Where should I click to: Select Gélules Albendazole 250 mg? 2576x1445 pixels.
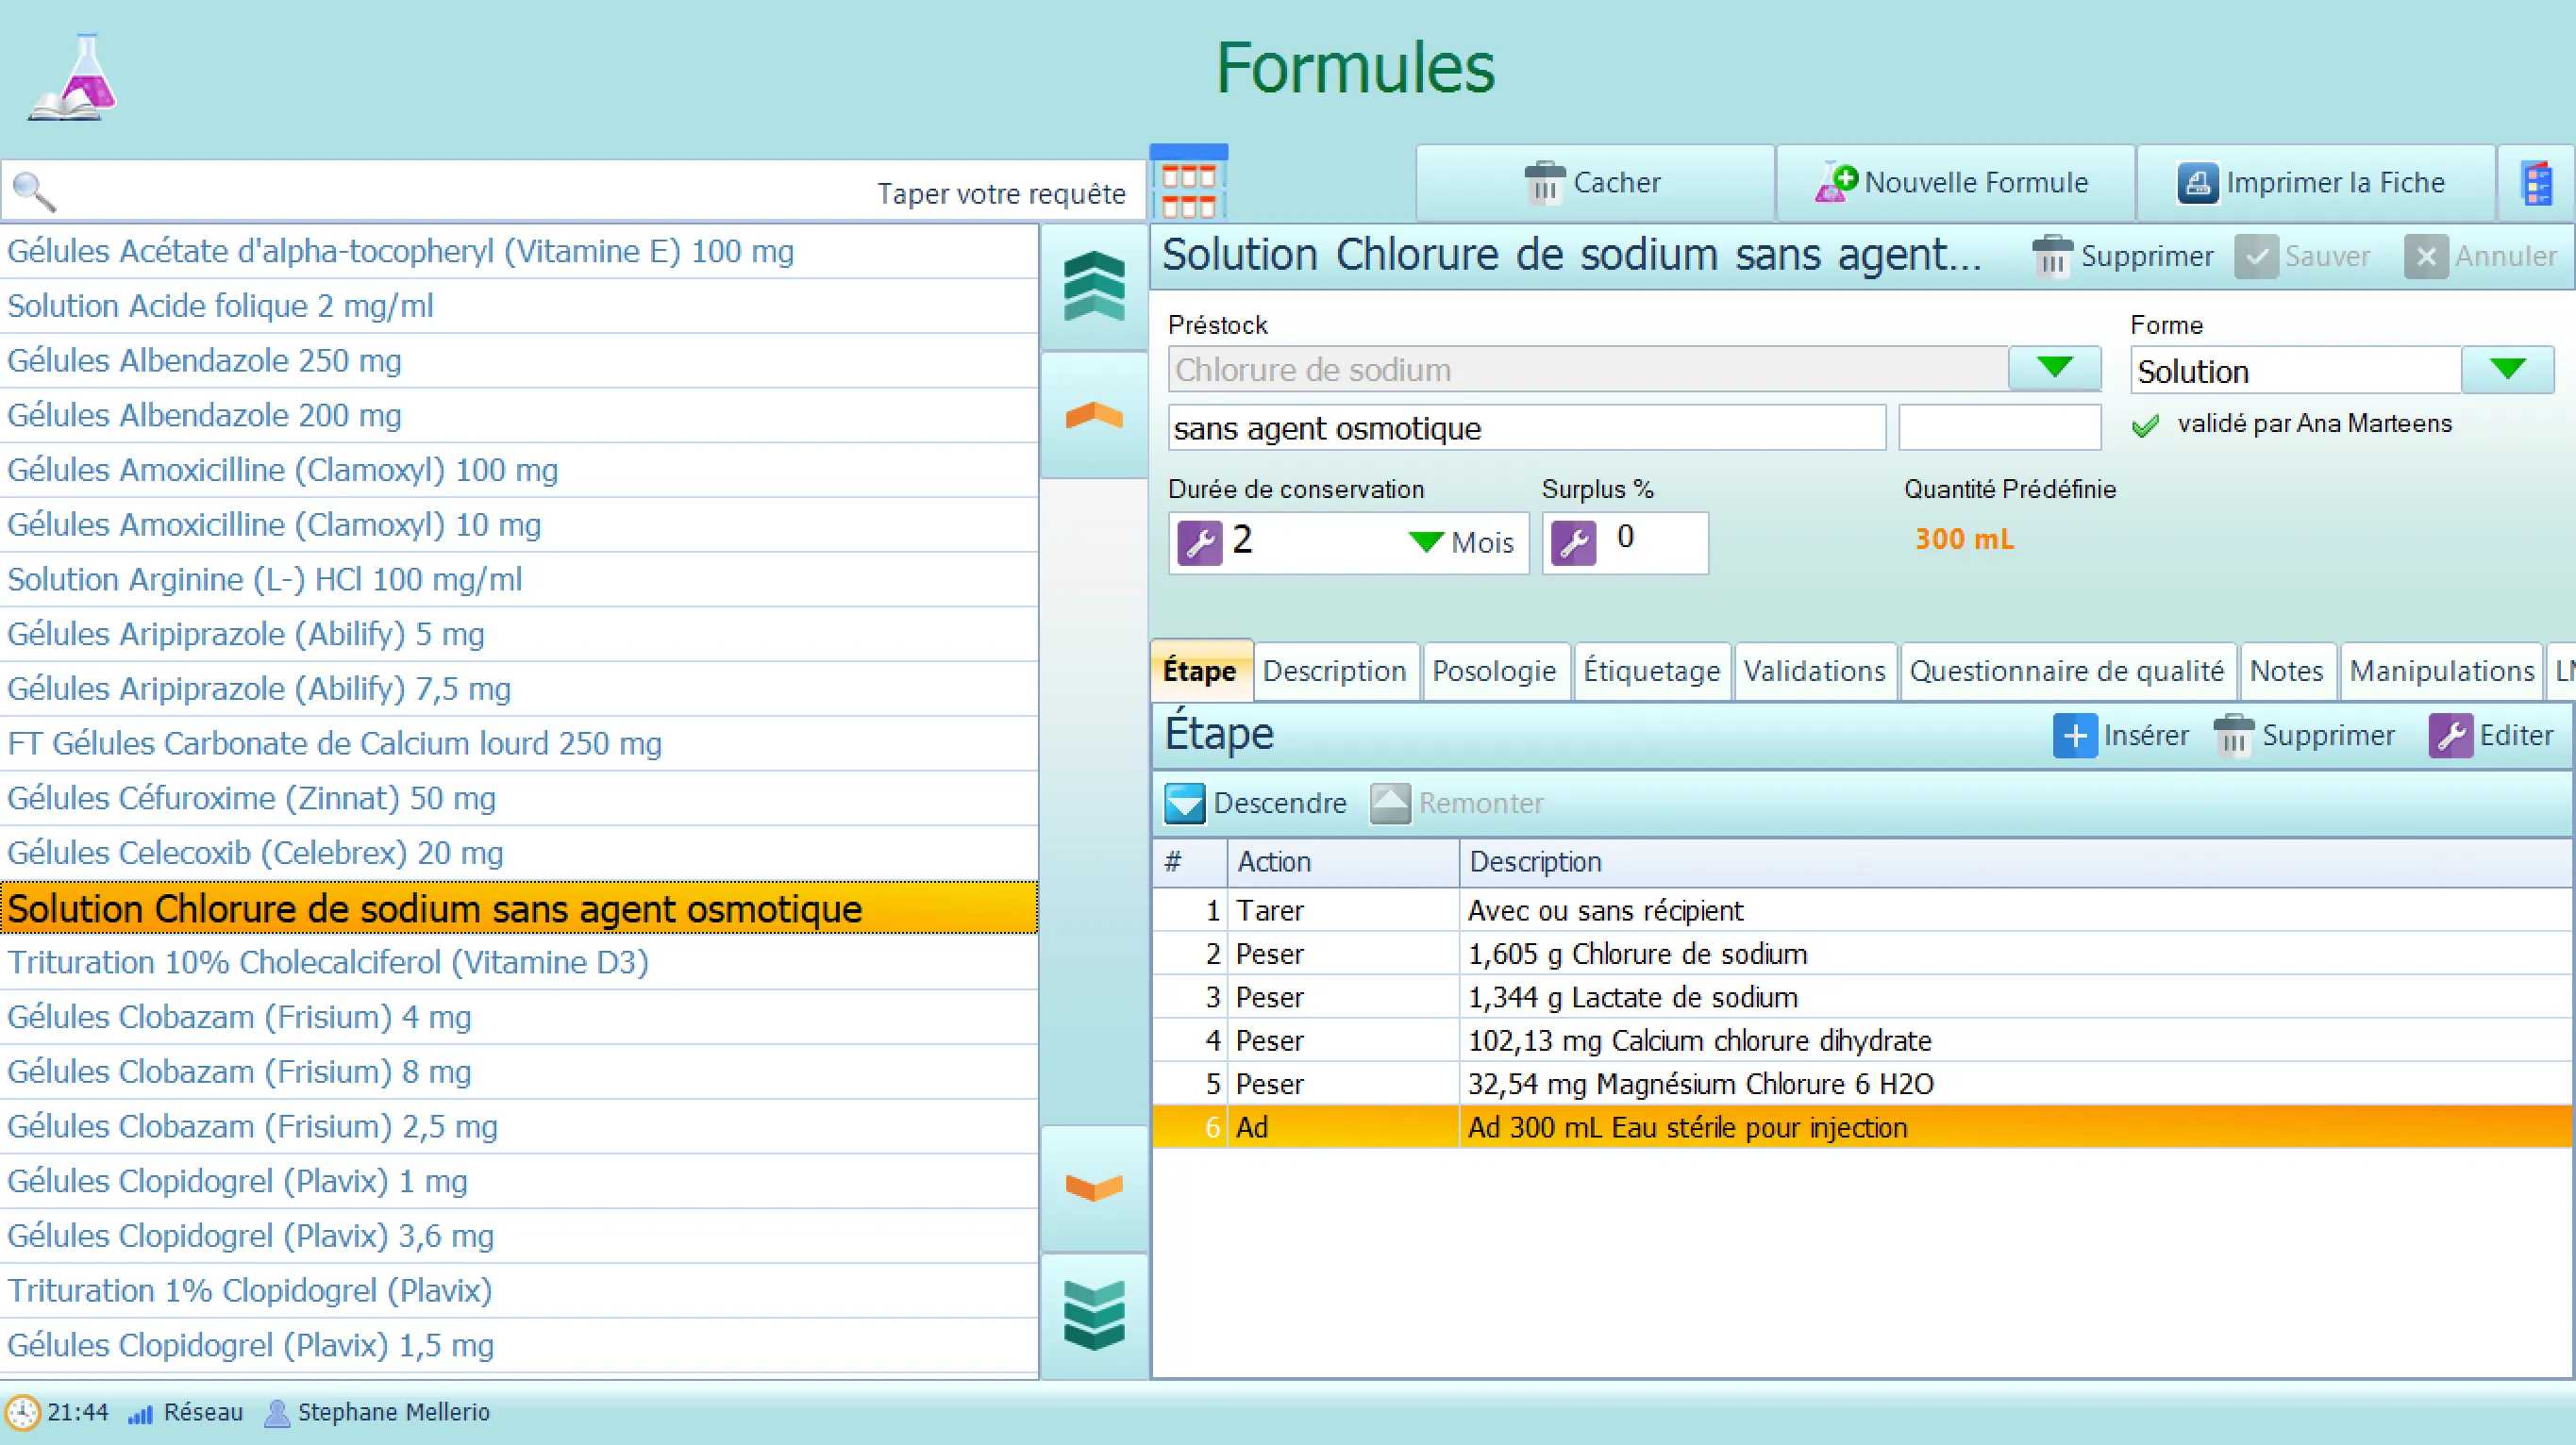click(x=519, y=360)
